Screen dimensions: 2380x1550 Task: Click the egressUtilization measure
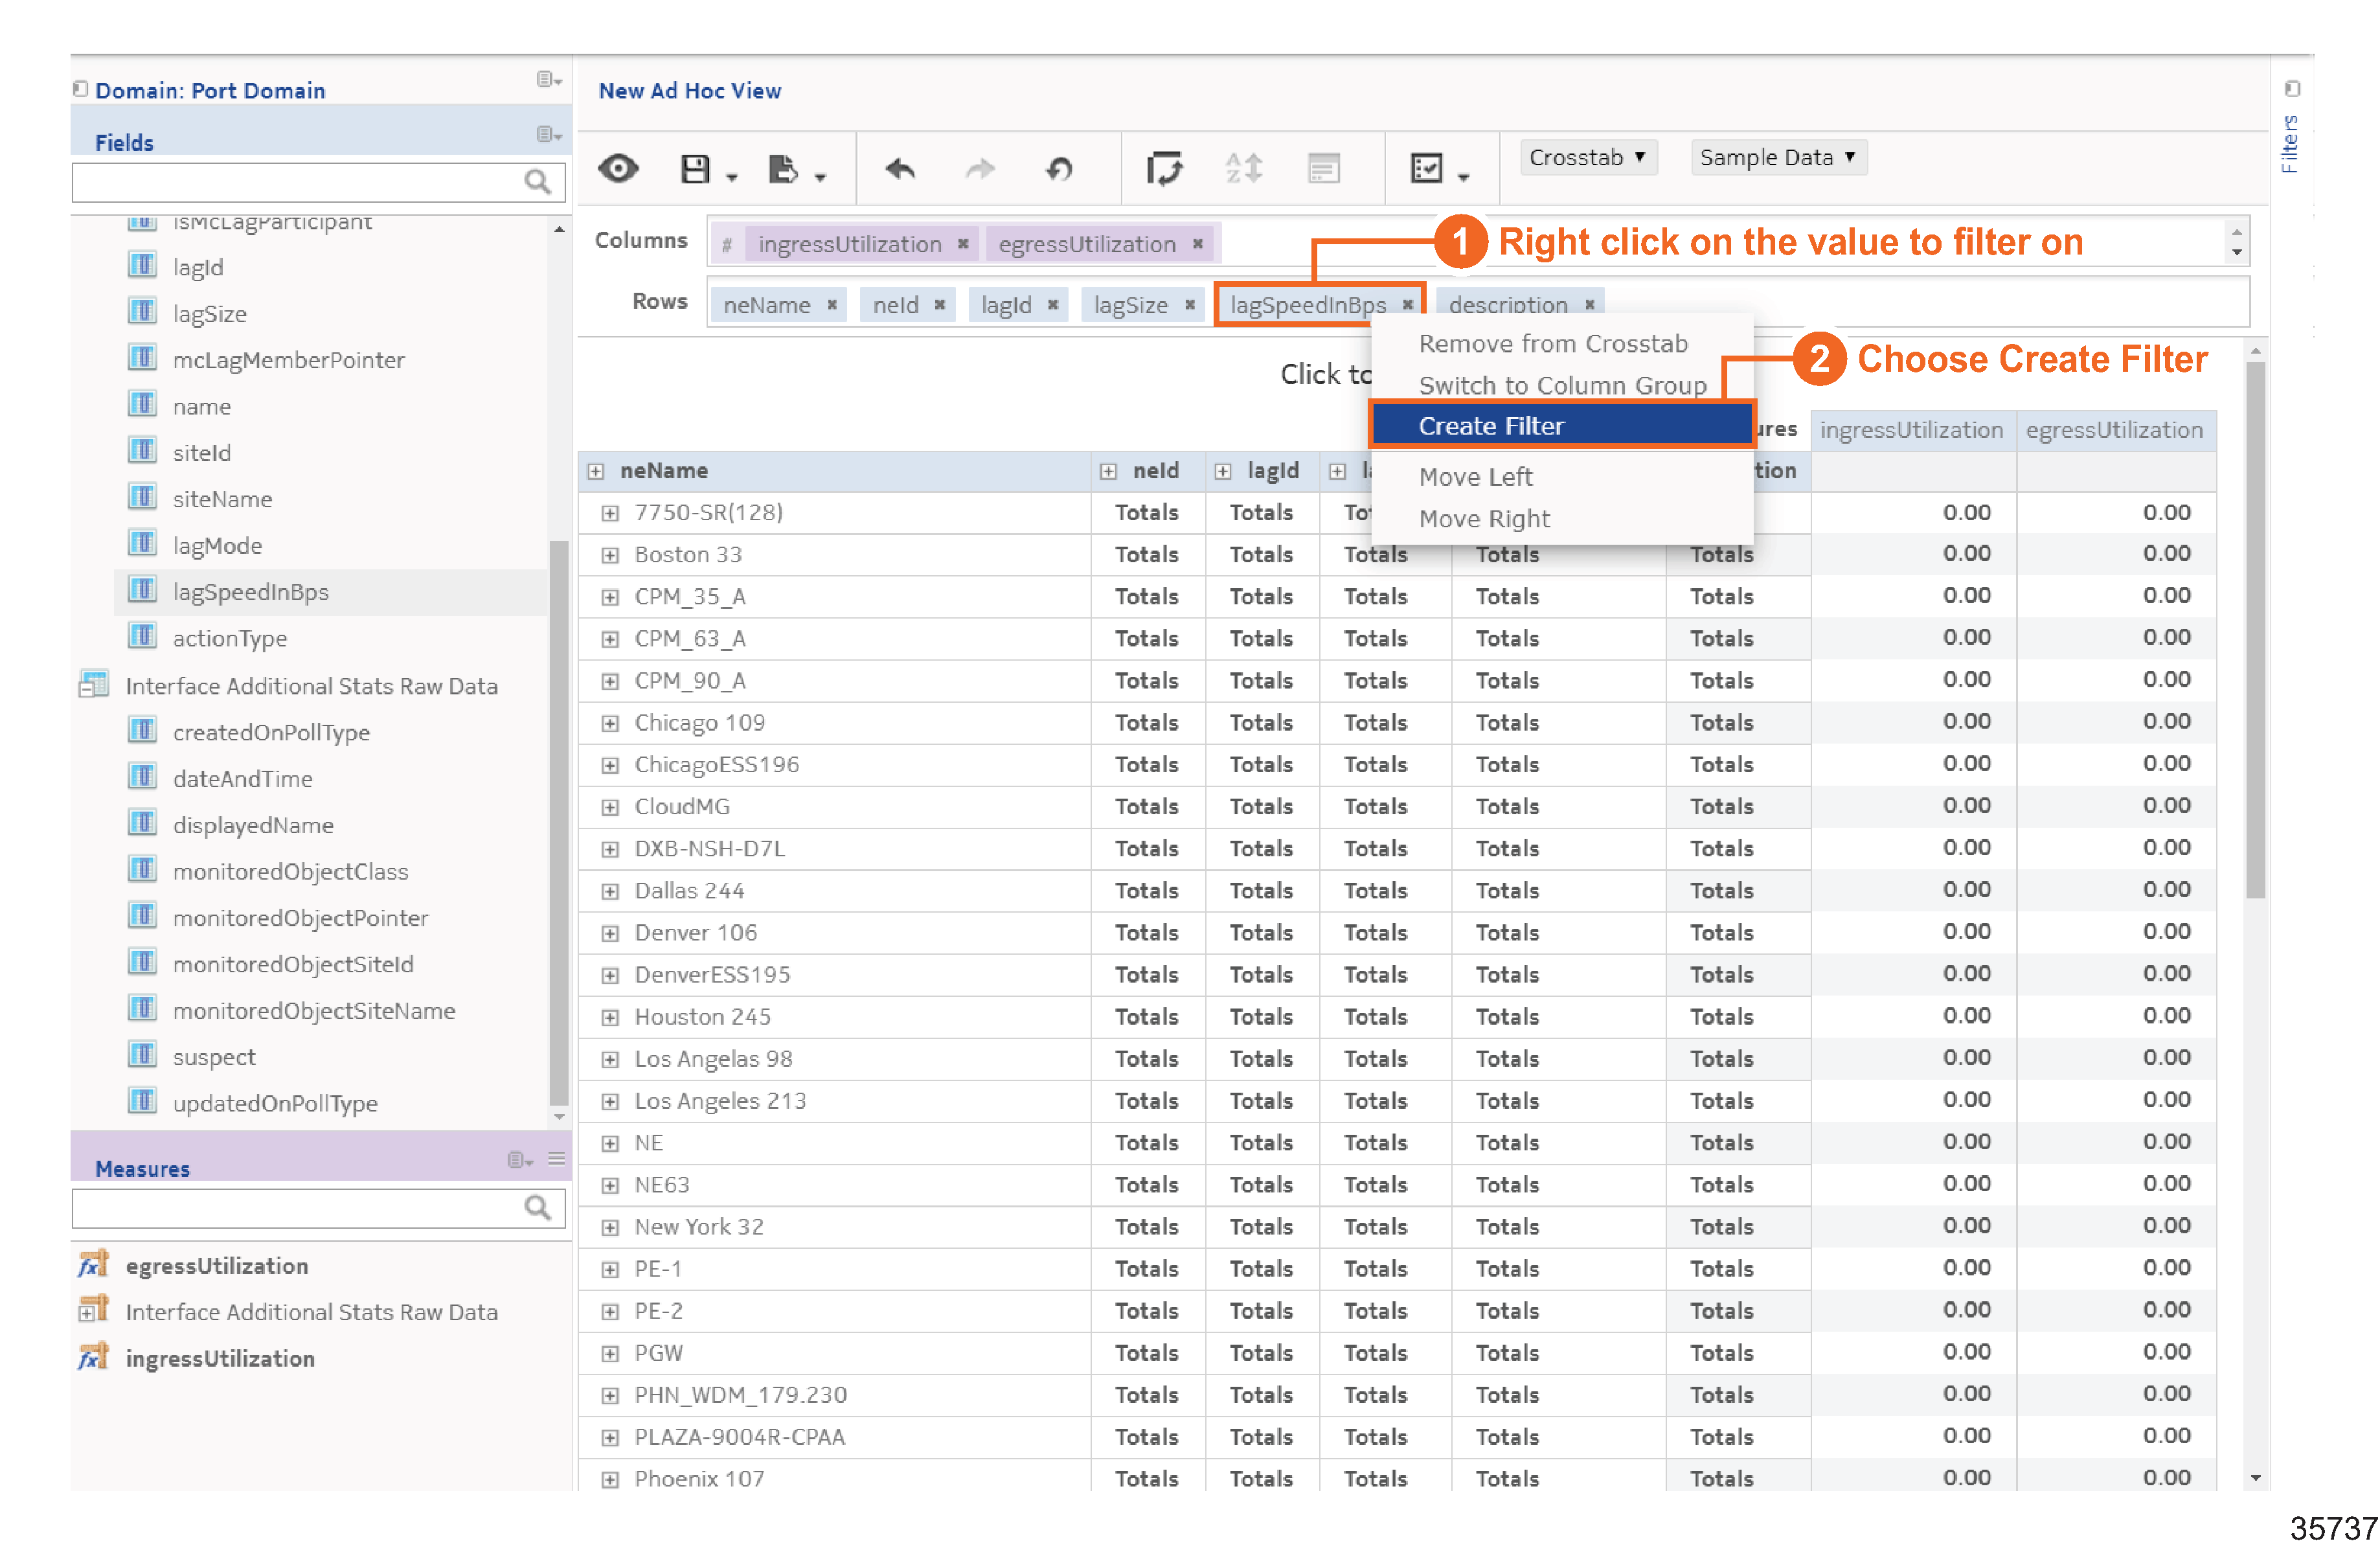(x=216, y=1266)
